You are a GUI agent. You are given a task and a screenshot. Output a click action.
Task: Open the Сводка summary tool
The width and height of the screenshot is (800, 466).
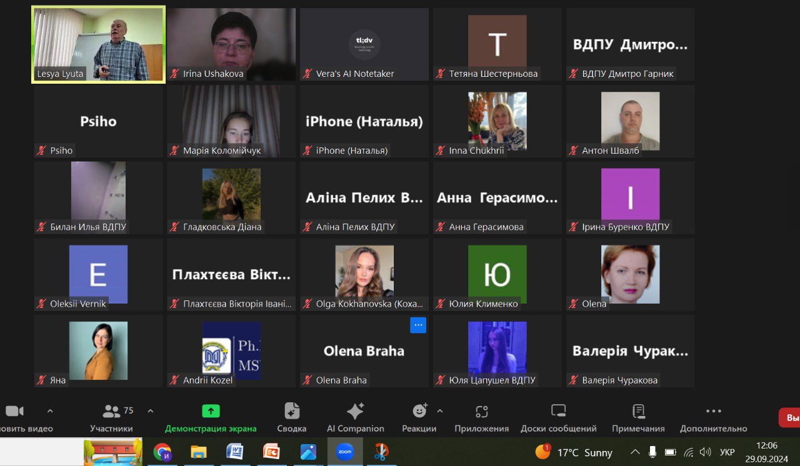(x=291, y=418)
